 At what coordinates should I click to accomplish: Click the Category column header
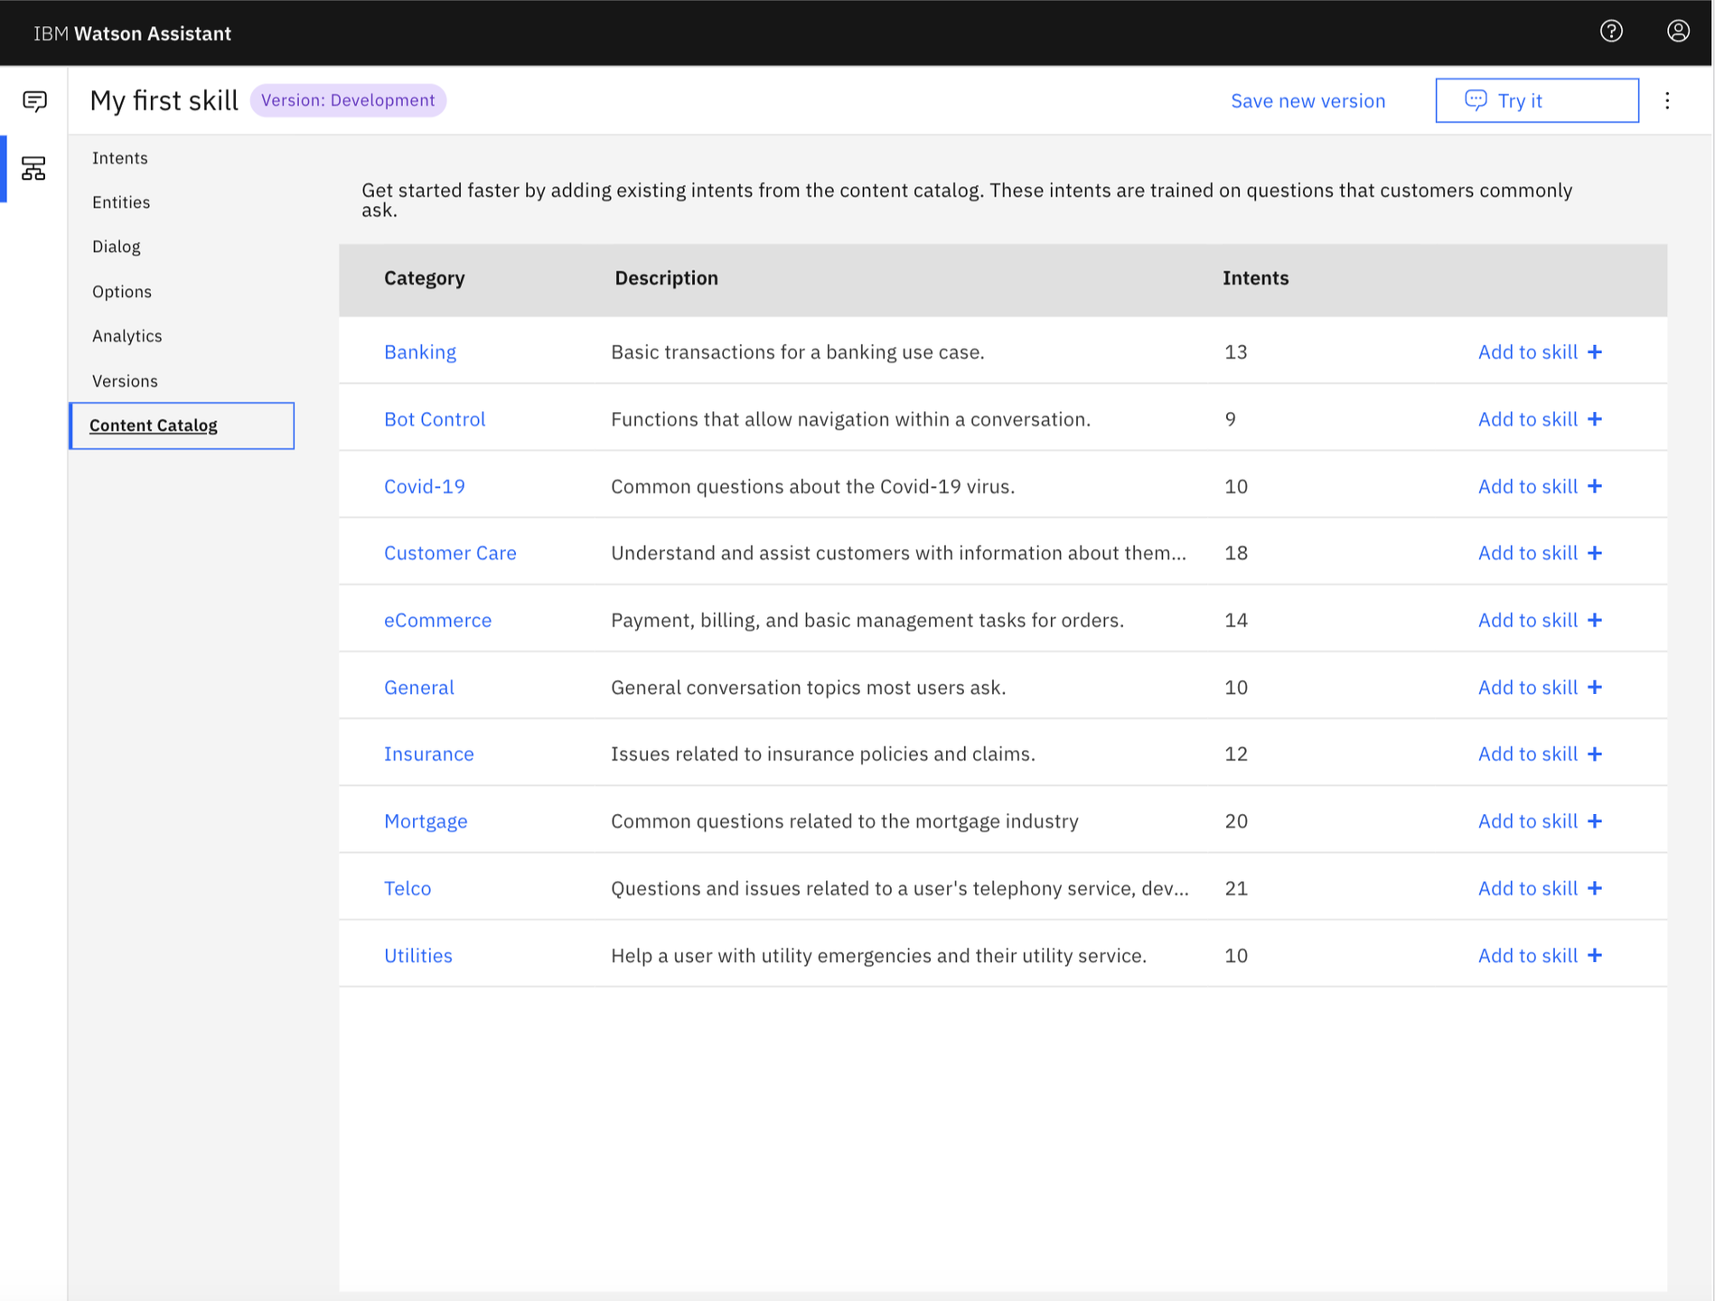[x=425, y=278]
